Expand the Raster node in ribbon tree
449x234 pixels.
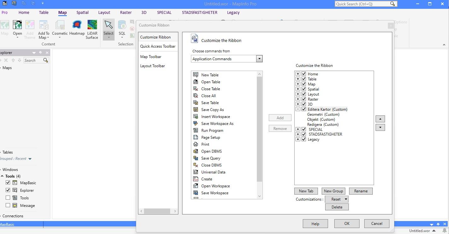(x=298, y=99)
